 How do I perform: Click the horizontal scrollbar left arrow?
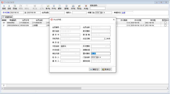(2, 88)
